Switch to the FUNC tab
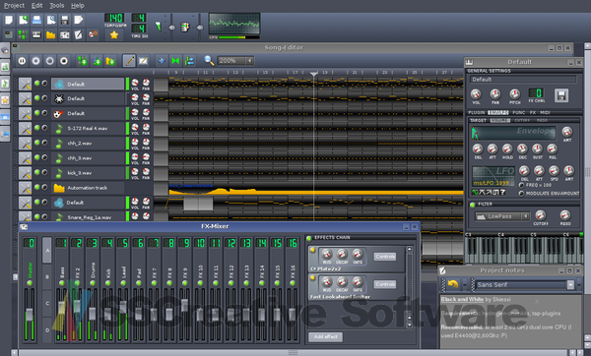This screenshot has height=356, width=591. (x=519, y=112)
